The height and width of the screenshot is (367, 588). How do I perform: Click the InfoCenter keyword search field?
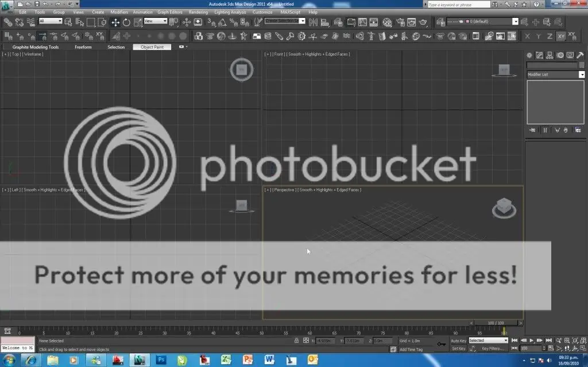click(x=459, y=5)
